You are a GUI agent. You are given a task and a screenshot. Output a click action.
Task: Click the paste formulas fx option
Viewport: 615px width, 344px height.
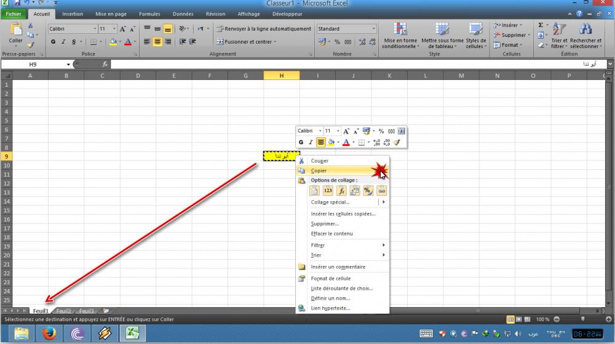[x=341, y=191]
